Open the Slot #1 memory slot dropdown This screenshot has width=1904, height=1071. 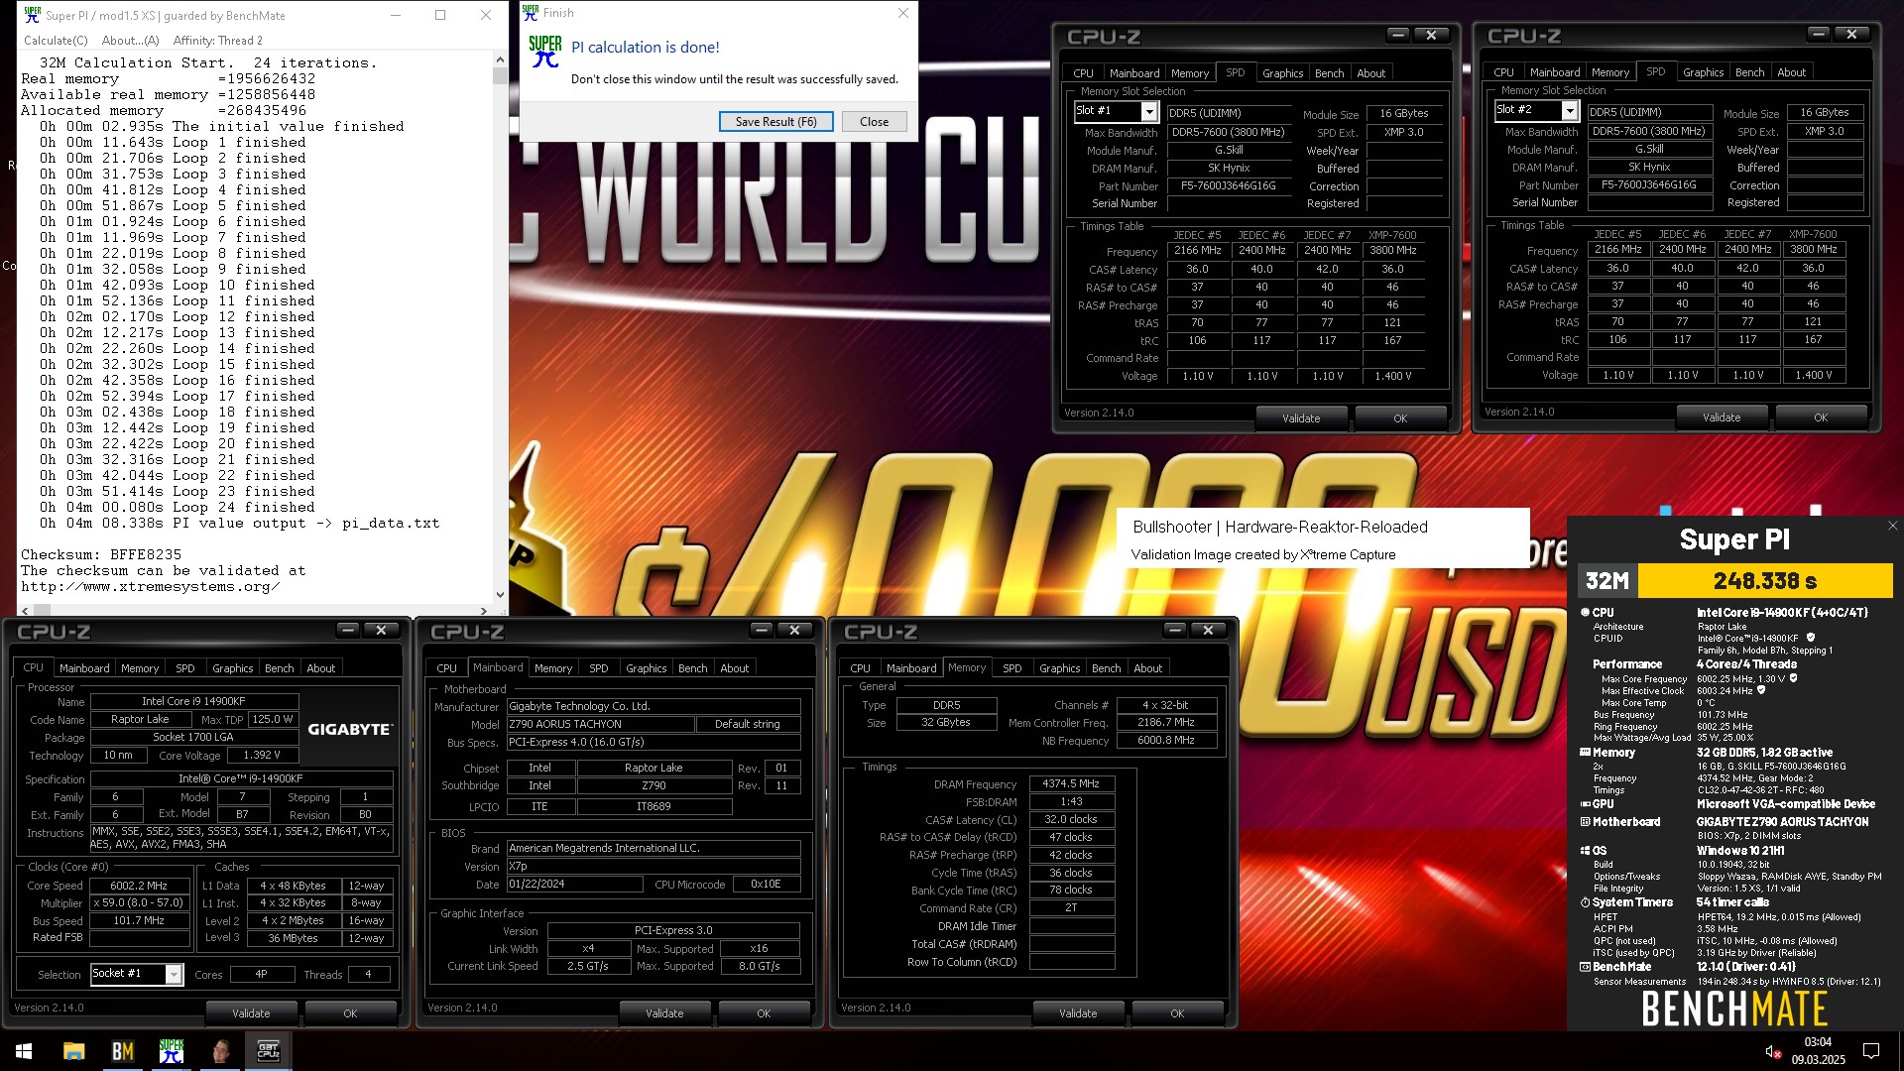coord(1149,112)
